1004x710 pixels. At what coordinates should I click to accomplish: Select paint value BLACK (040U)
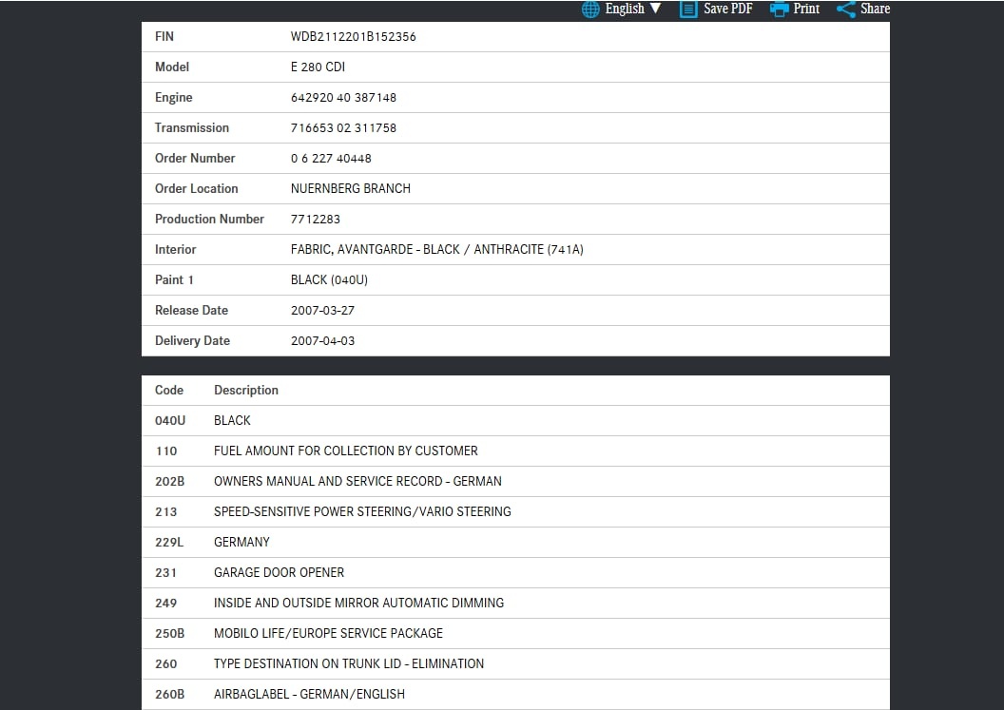coord(329,279)
